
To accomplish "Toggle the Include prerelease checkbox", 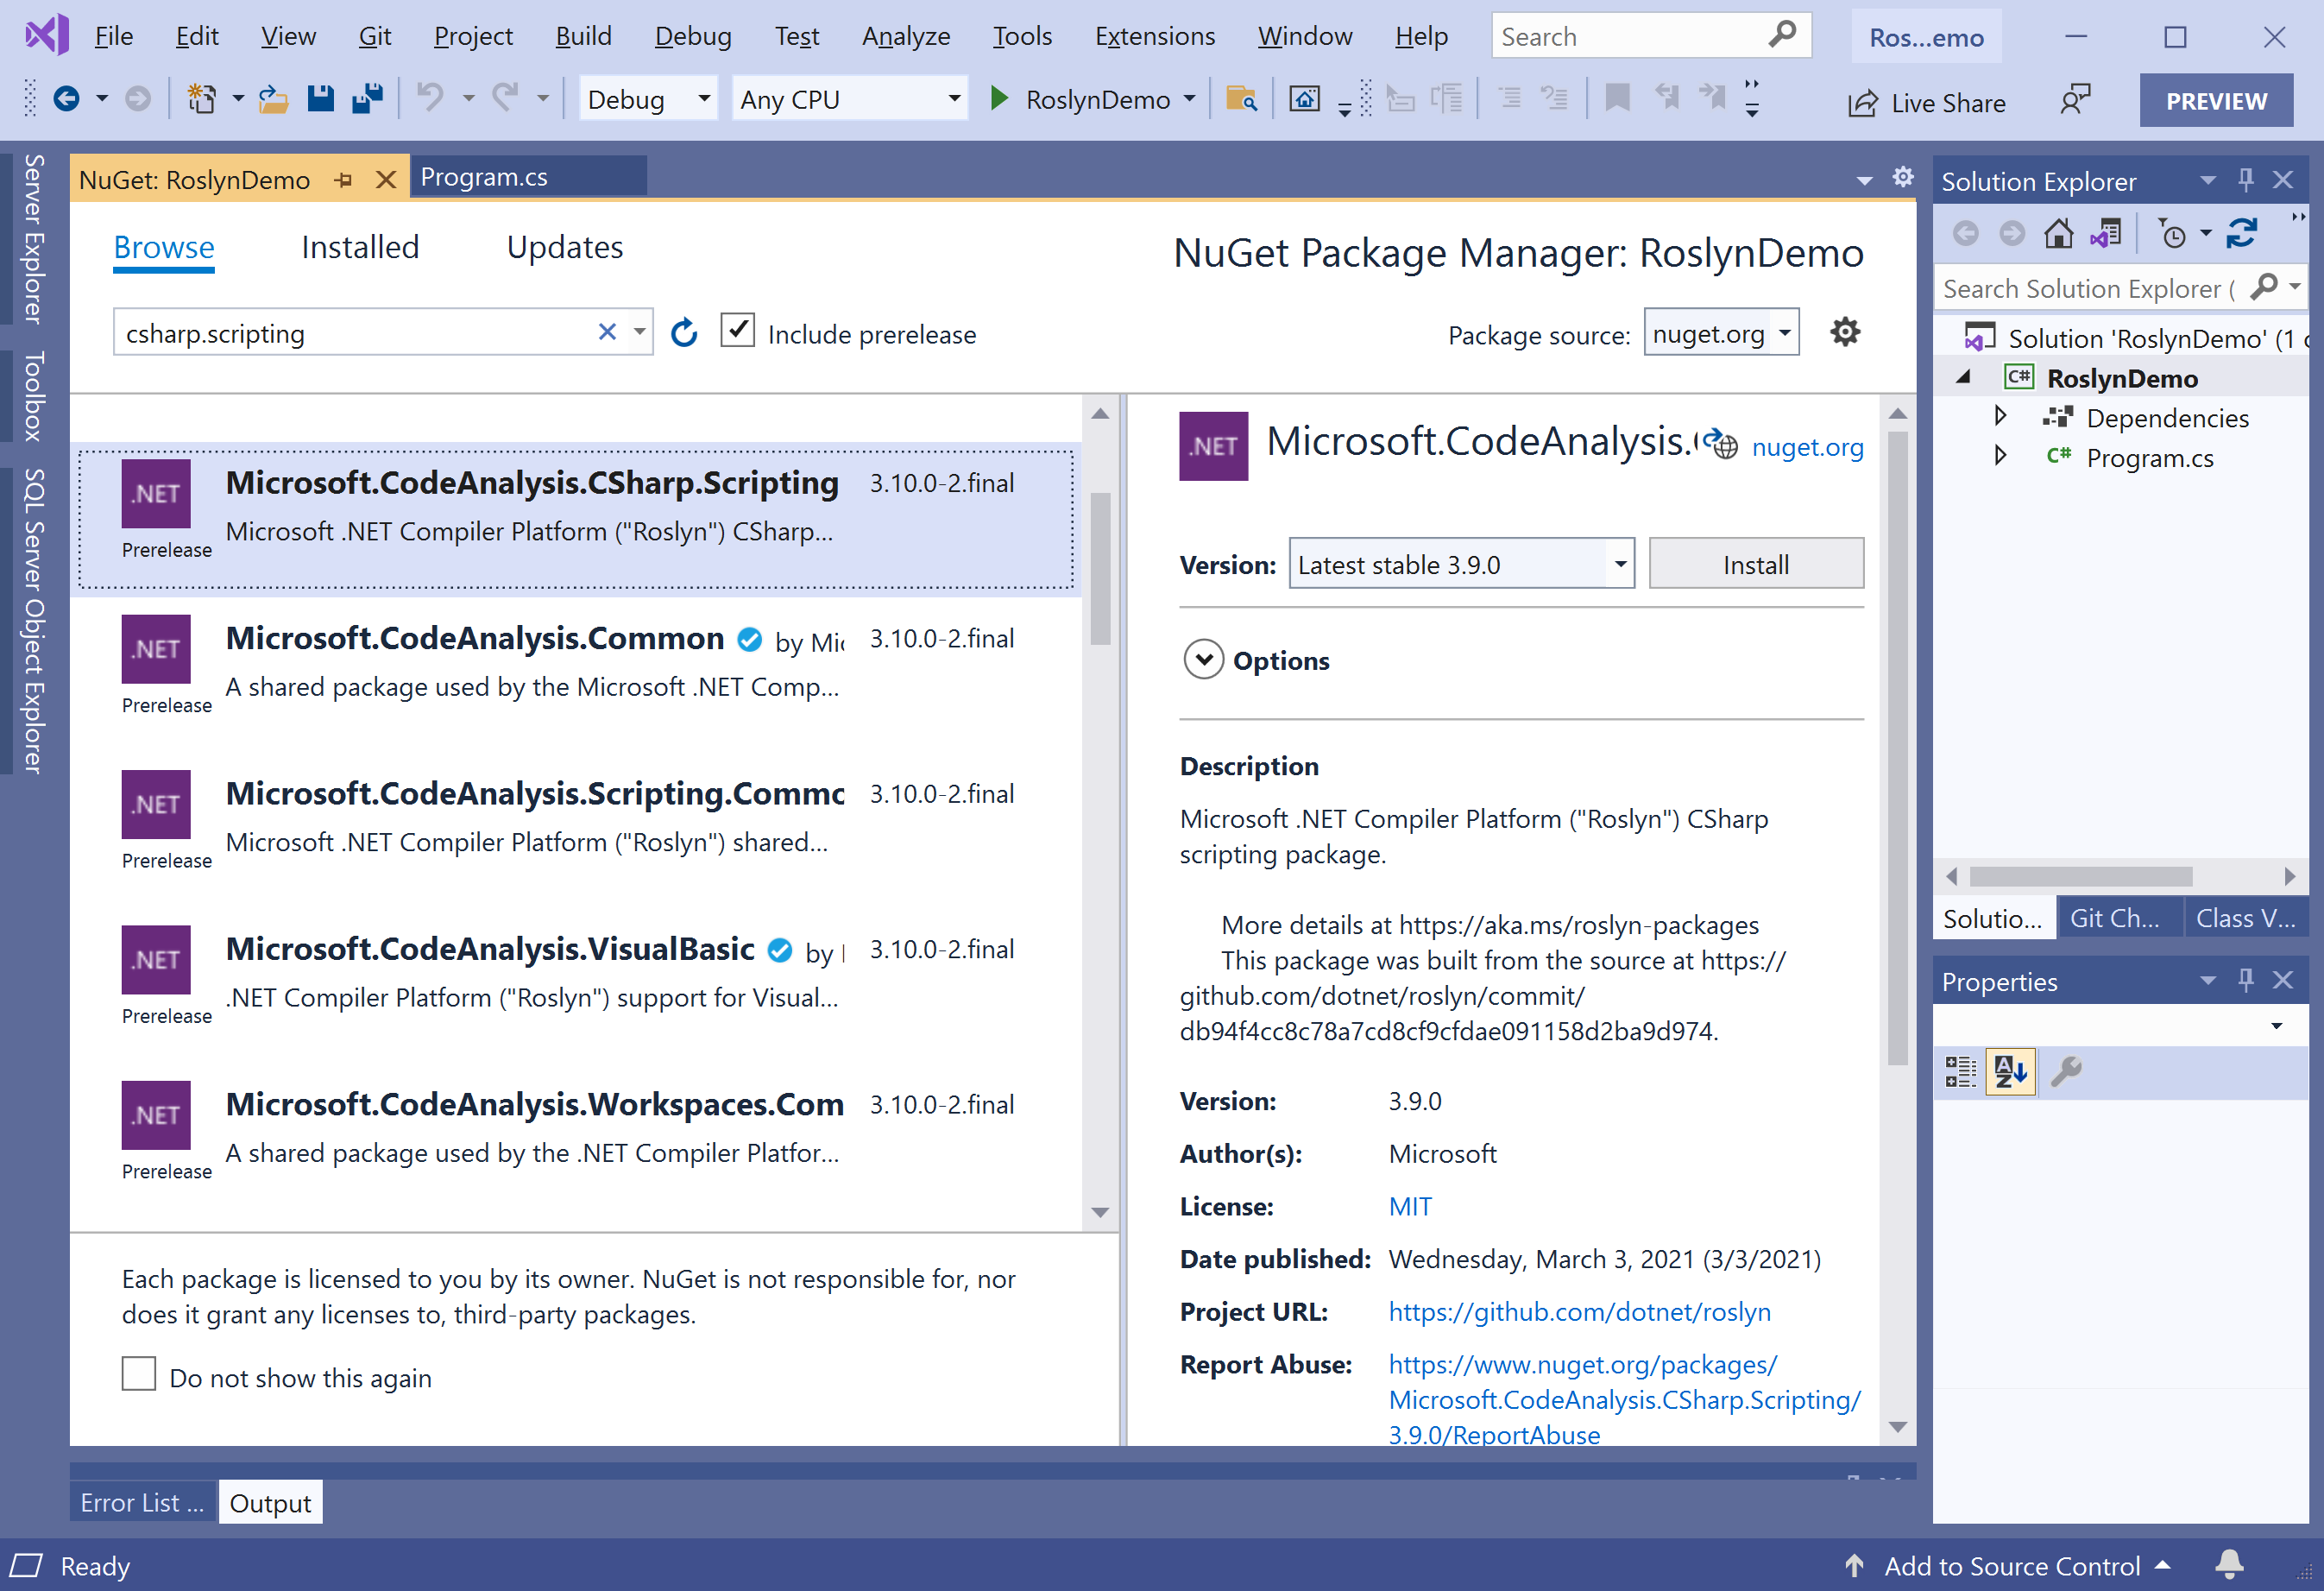I will (x=737, y=331).
